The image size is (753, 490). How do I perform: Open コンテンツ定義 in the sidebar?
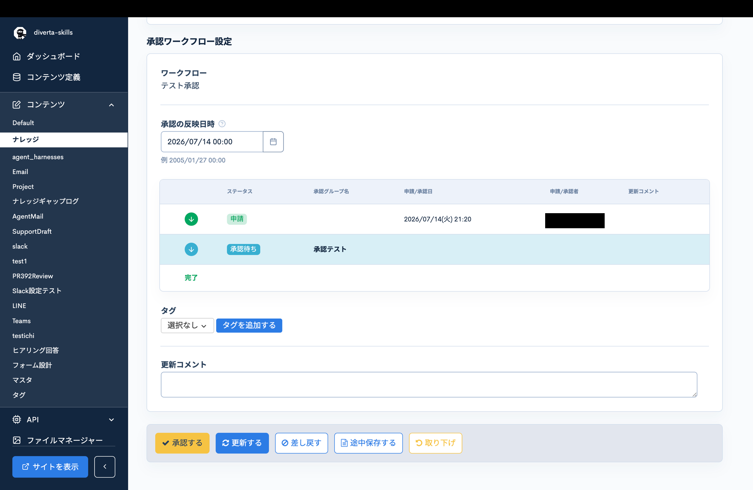(x=53, y=77)
